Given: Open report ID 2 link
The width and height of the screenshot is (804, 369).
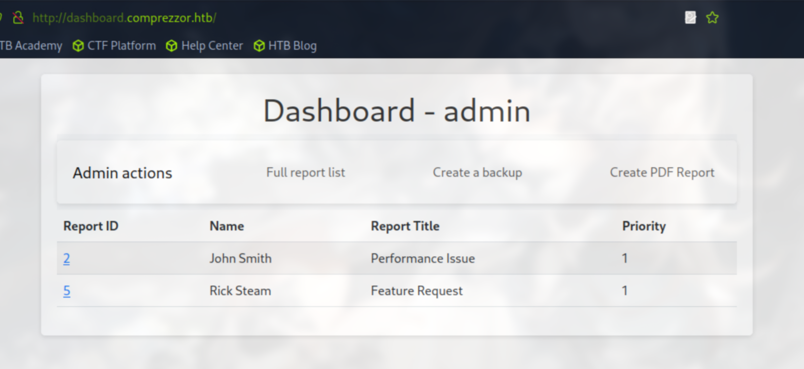Looking at the screenshot, I should coord(67,258).
